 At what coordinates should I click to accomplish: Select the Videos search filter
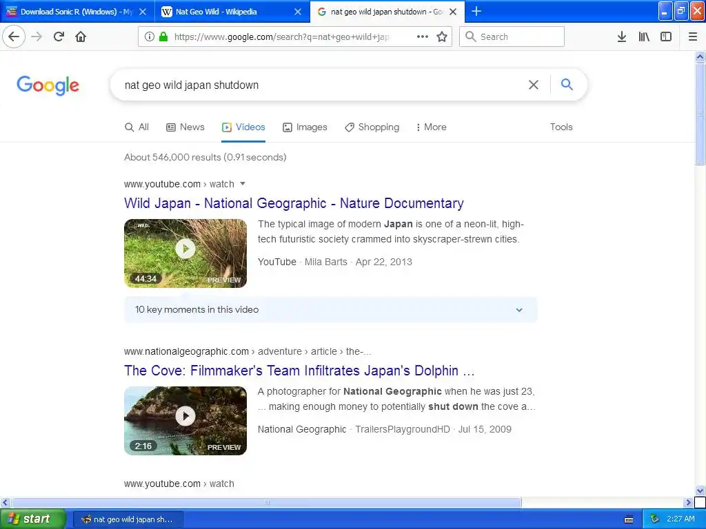click(243, 127)
